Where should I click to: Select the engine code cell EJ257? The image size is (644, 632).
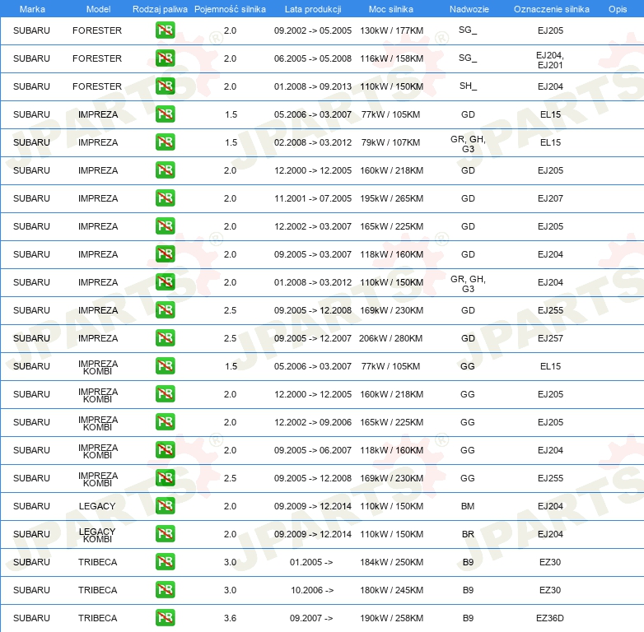[x=550, y=338]
